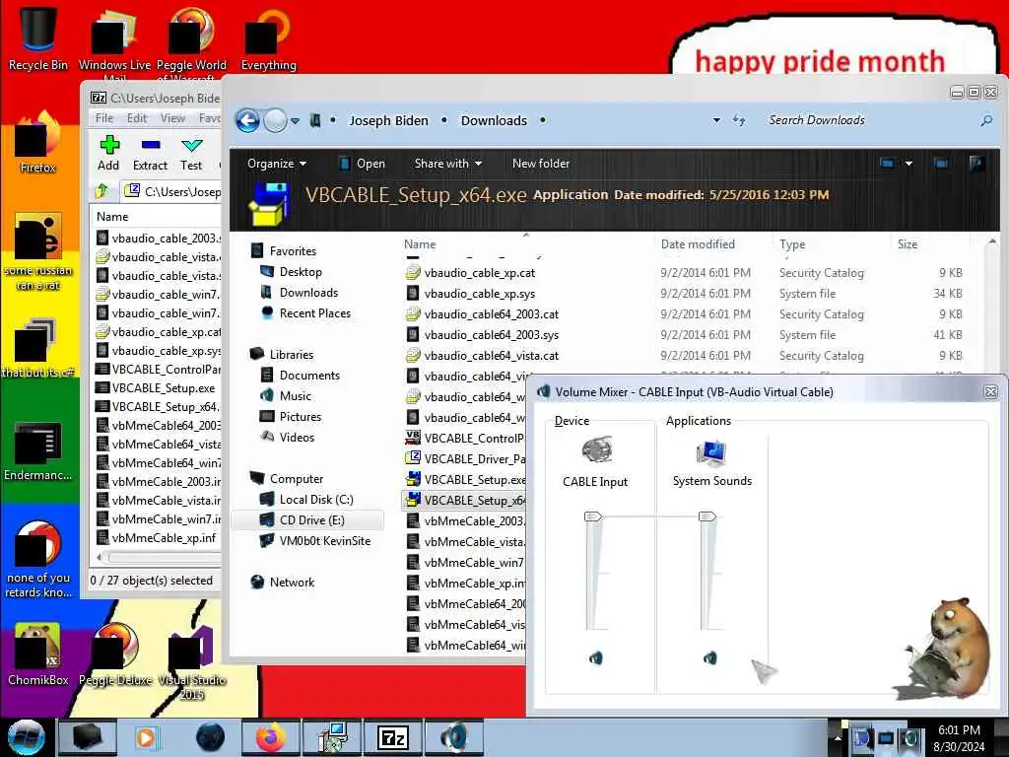Mute System Sounds
Screen dimensions: 1009x757
[709, 657]
